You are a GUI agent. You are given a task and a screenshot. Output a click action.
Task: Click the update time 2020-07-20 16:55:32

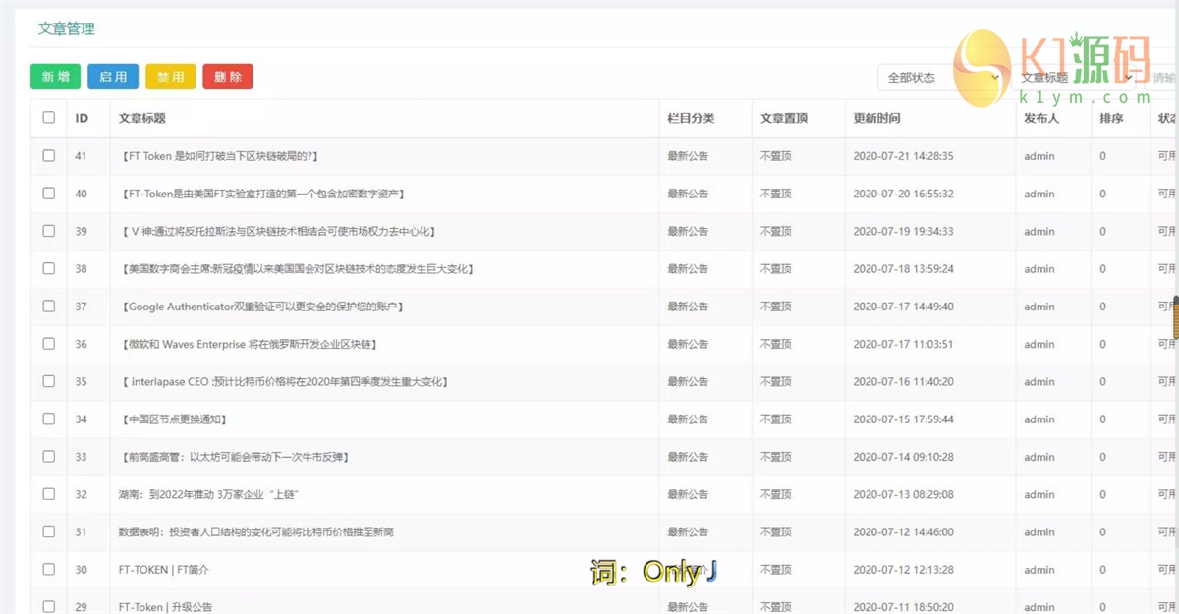click(903, 194)
